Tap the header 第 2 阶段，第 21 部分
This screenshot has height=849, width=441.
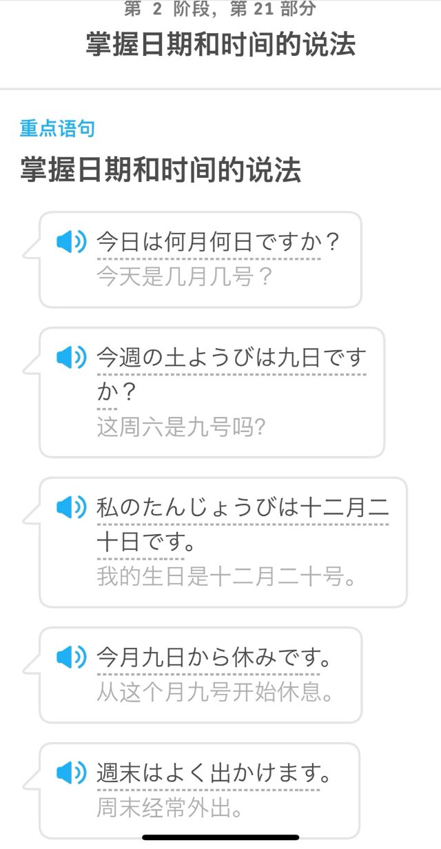(220, 10)
